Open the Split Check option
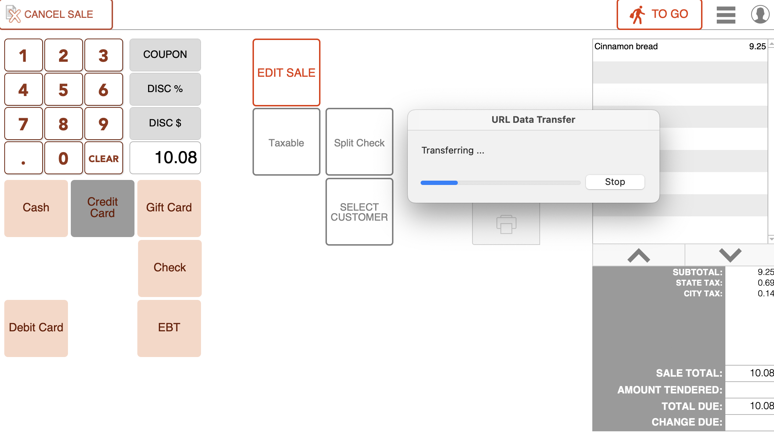The width and height of the screenshot is (774, 432). pos(359,142)
